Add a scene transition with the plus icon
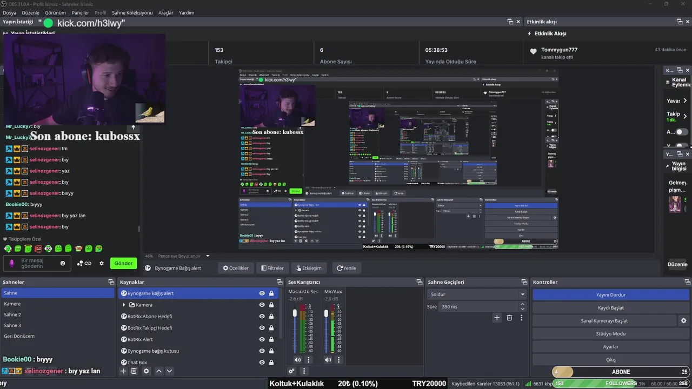 coord(497,318)
